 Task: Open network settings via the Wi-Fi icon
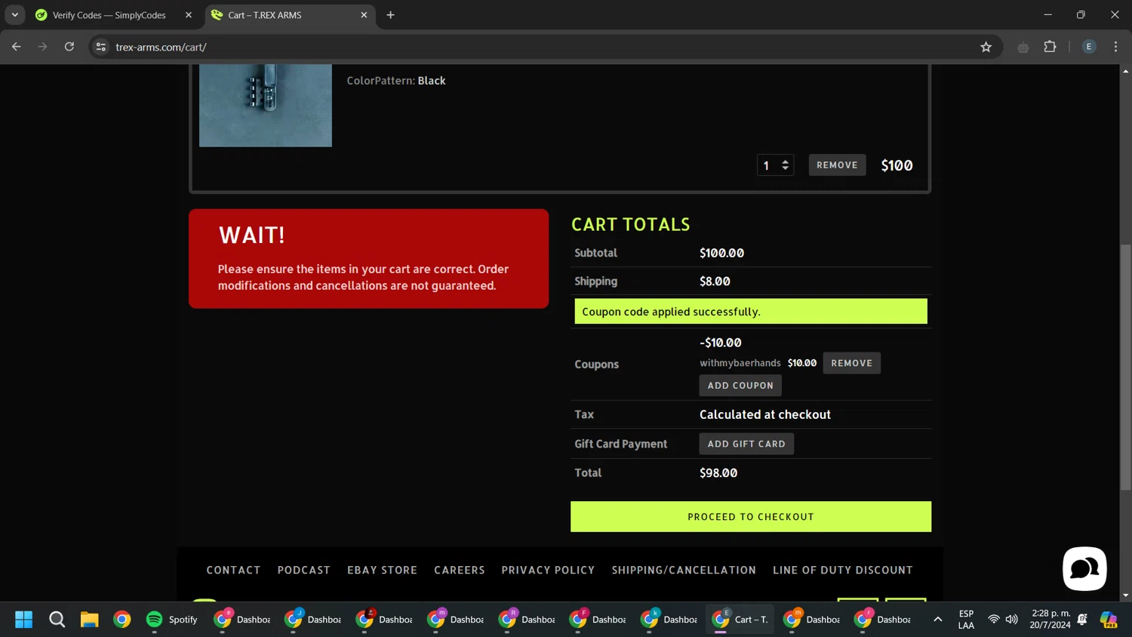994,620
